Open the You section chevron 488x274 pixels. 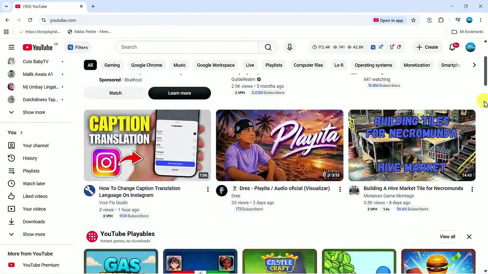(21, 133)
